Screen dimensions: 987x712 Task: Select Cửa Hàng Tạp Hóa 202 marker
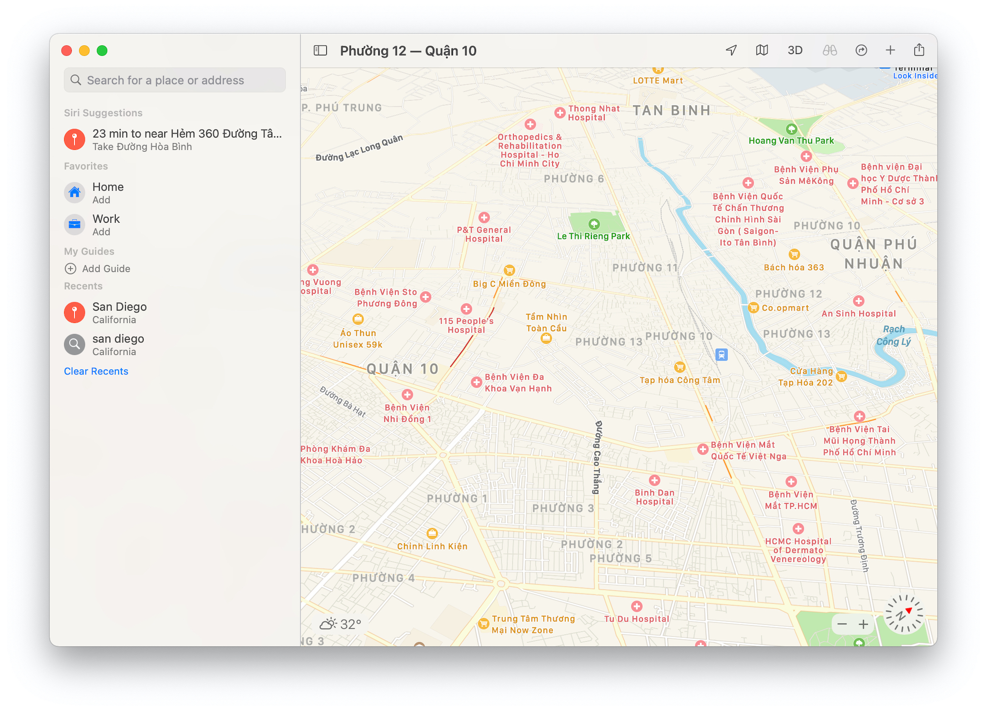click(x=841, y=376)
